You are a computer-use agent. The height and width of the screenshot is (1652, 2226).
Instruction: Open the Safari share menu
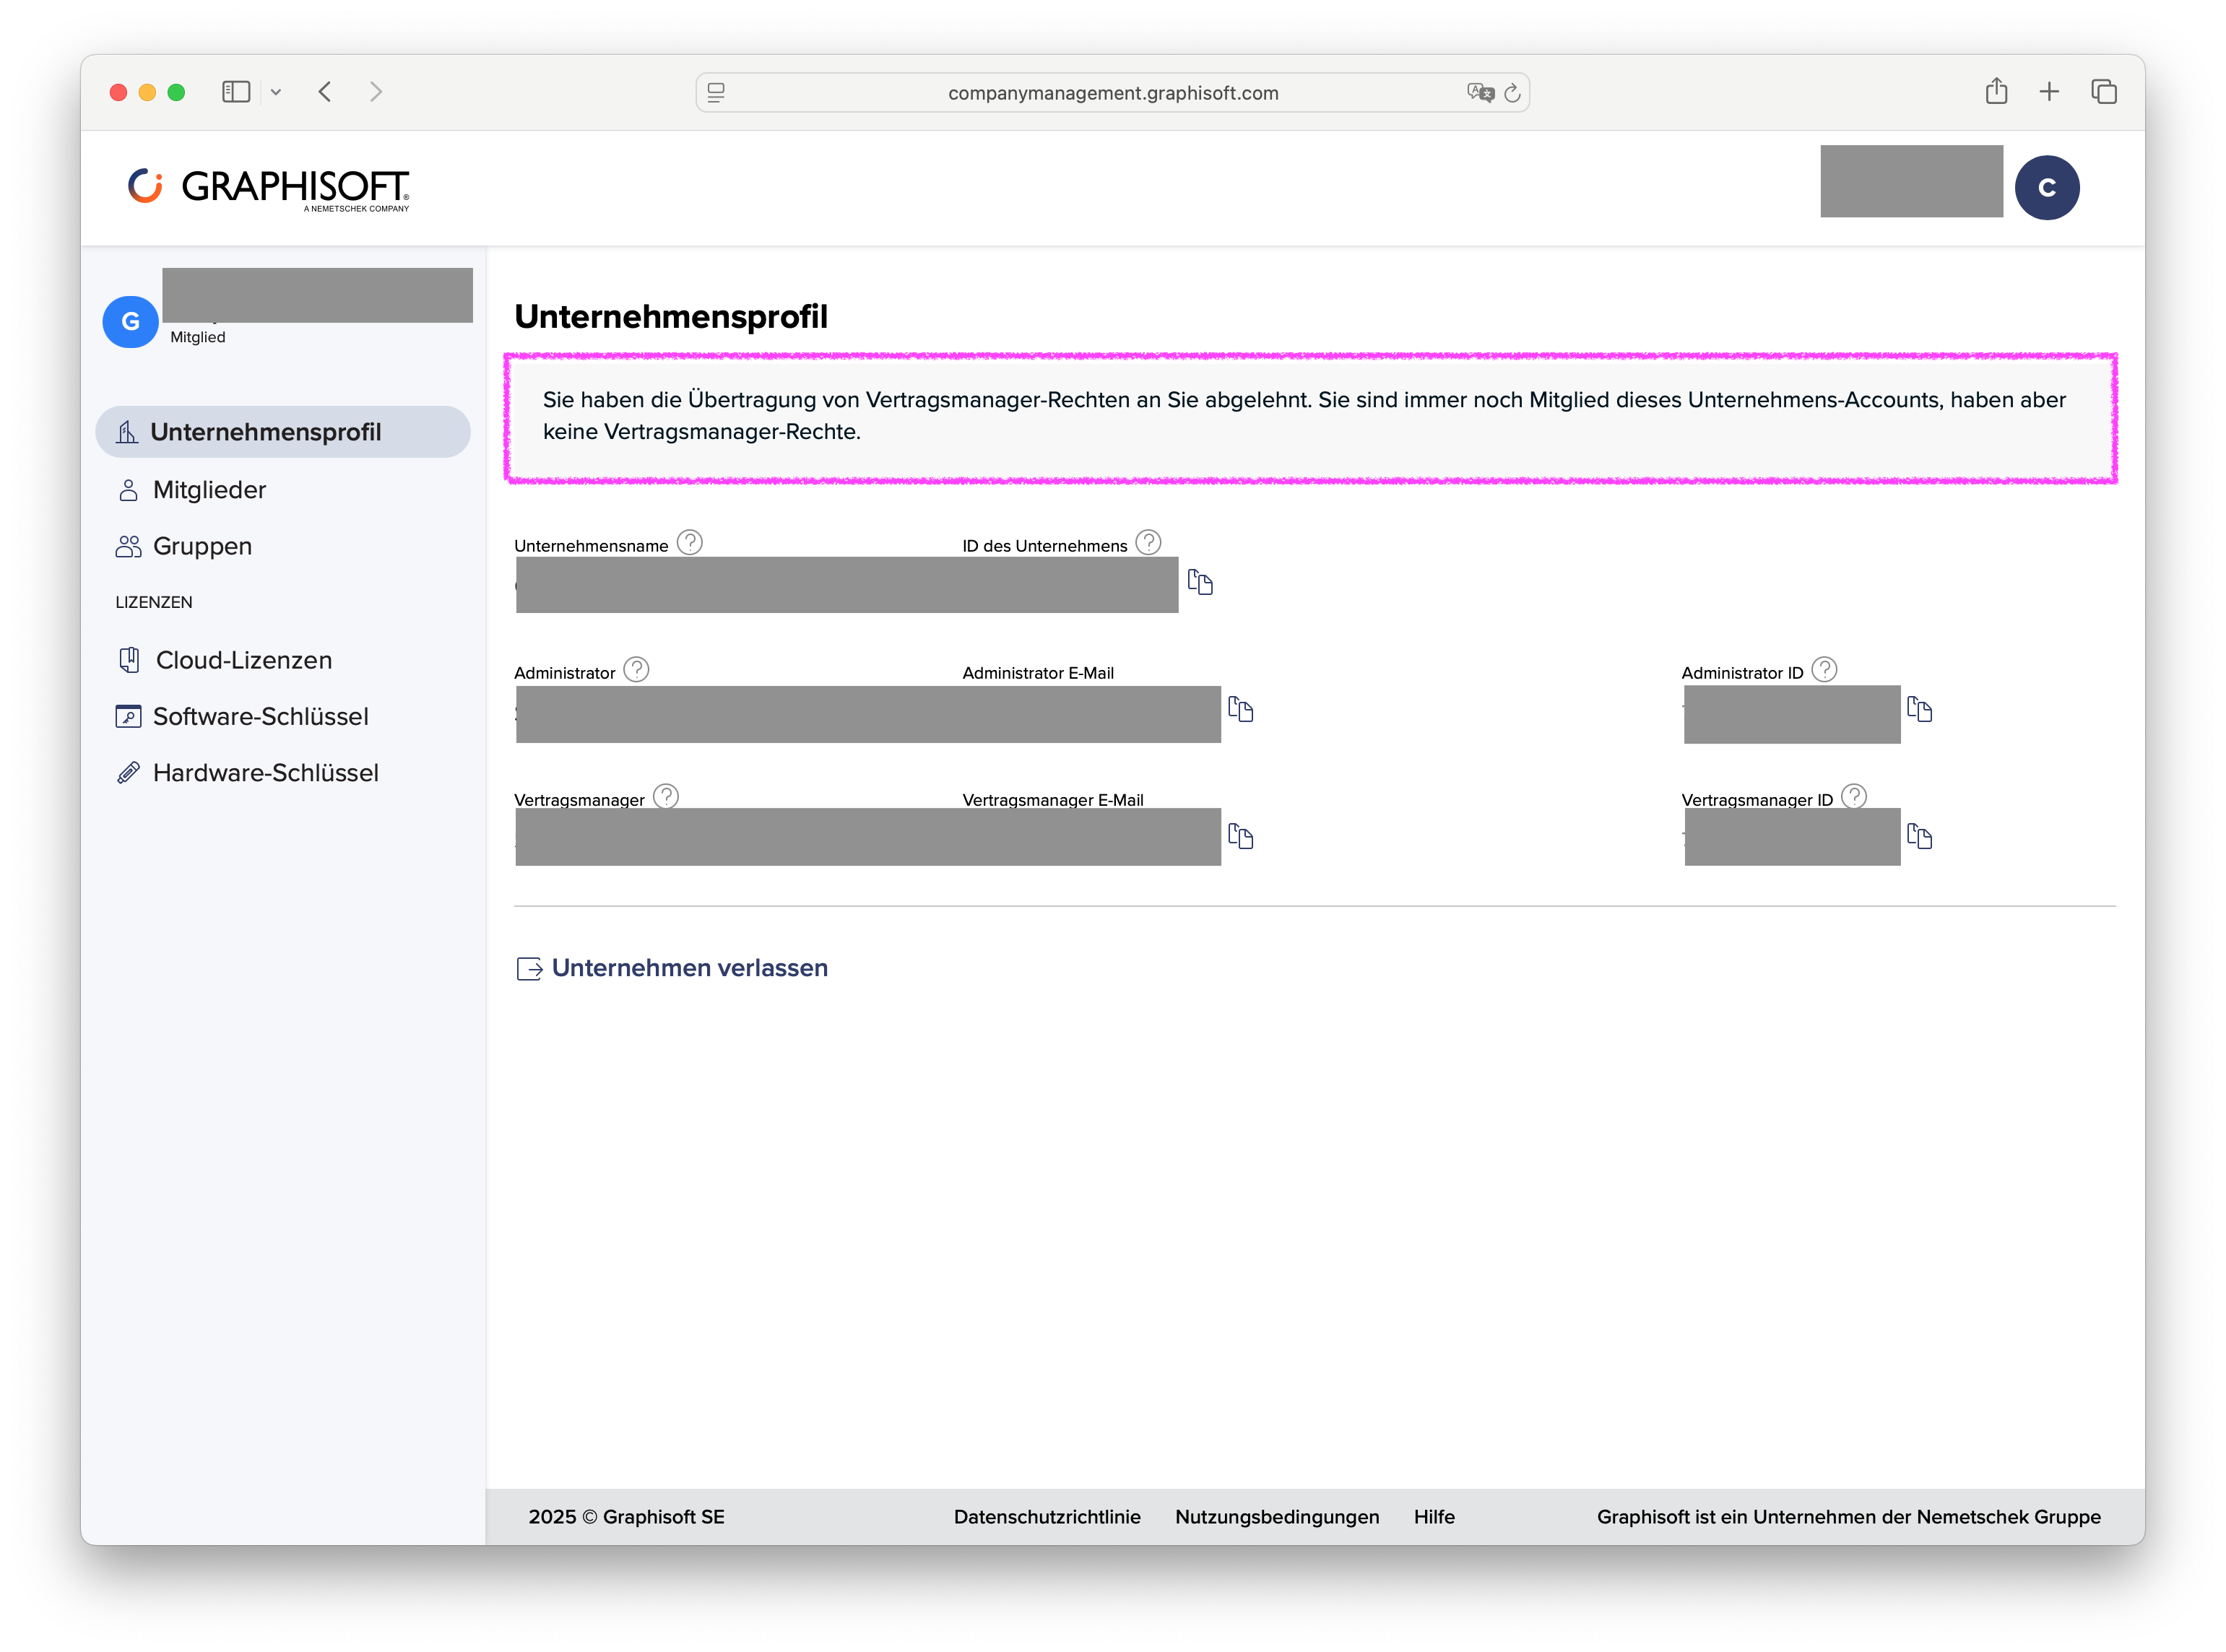coord(1996,91)
